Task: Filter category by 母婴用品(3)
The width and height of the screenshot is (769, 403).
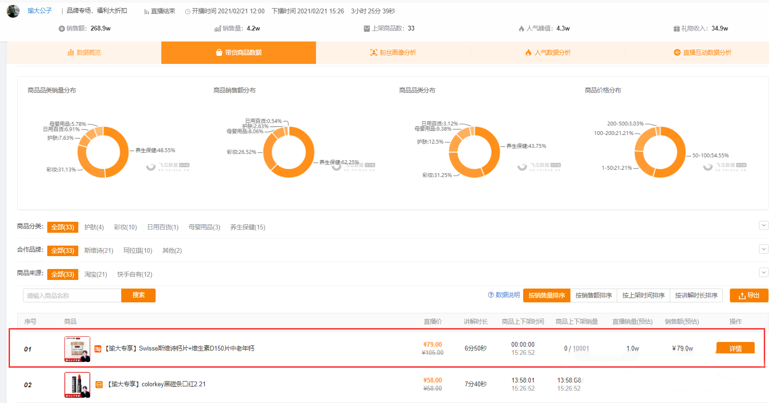Action: coord(204,227)
